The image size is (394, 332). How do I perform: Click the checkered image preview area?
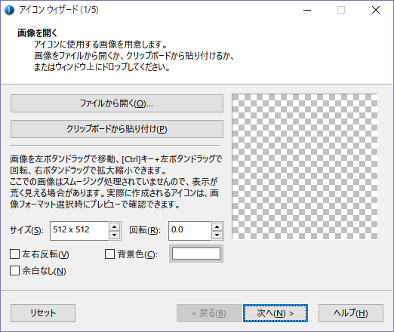pos(304,167)
